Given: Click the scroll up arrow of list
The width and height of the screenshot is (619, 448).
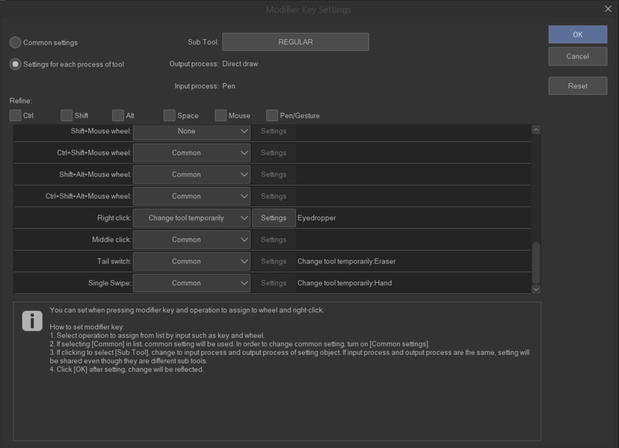Looking at the screenshot, I should tap(536, 130).
